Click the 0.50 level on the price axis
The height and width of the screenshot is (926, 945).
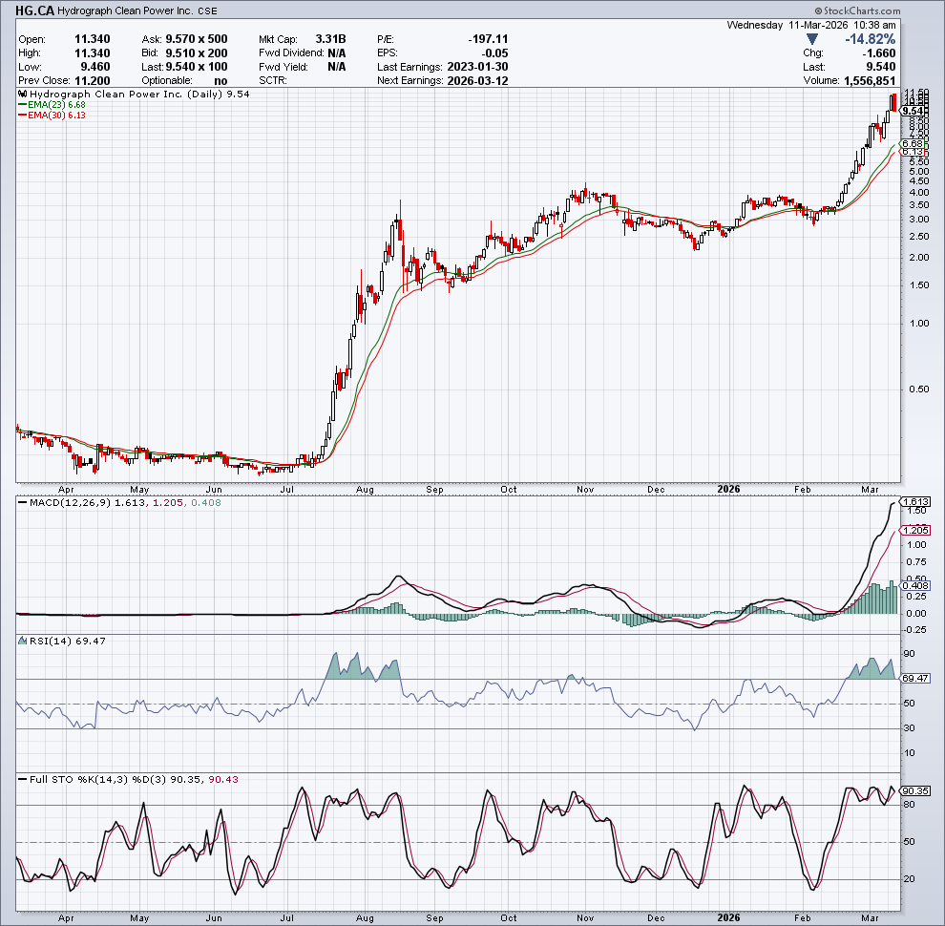(919, 389)
